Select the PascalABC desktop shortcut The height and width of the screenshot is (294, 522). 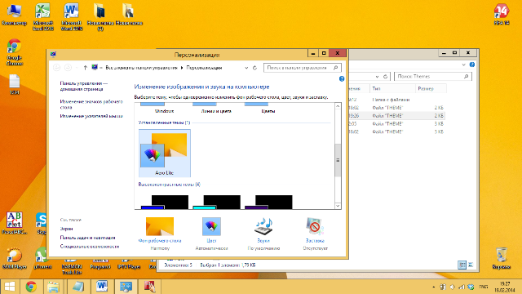click(x=14, y=223)
